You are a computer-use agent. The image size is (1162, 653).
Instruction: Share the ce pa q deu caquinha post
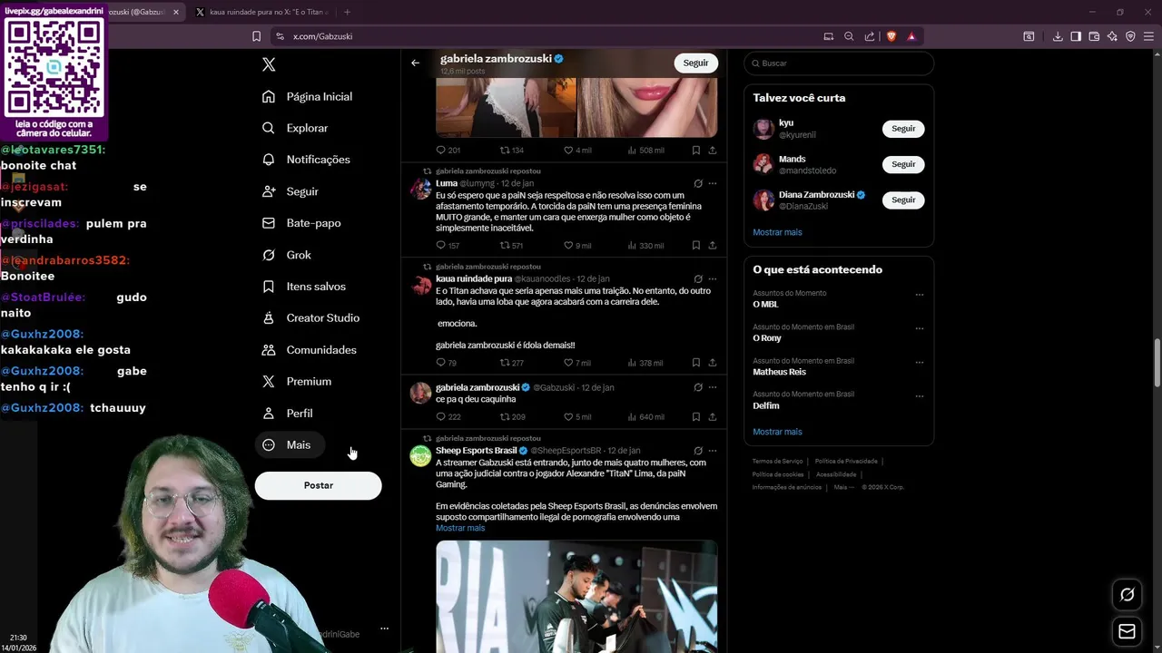(713, 417)
